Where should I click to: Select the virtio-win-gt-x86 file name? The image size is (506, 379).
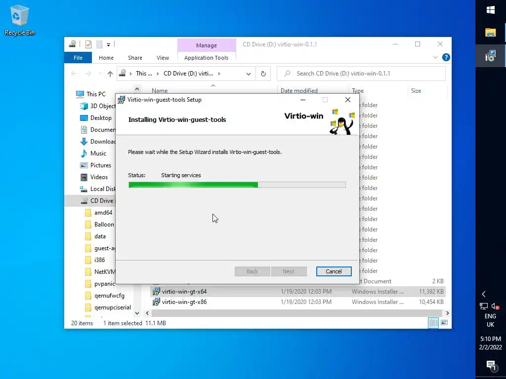[184, 302]
